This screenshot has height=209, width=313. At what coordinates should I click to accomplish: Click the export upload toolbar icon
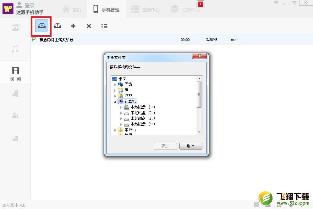pyautogui.click(x=58, y=26)
